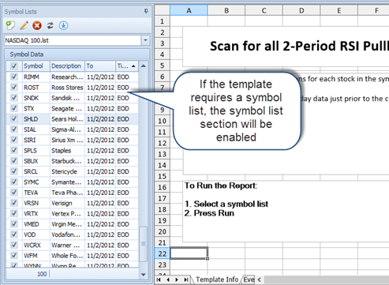The height and width of the screenshot is (285, 389).
Task: Select row 22 header
Action: click(163, 253)
